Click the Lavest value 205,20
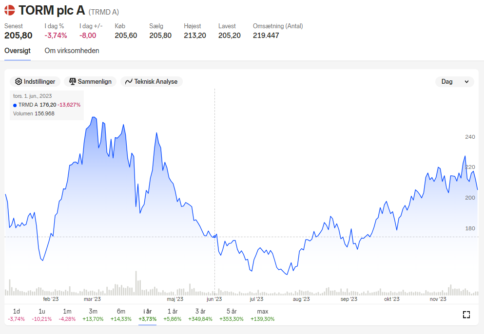The image size is (484, 334). pos(230,36)
